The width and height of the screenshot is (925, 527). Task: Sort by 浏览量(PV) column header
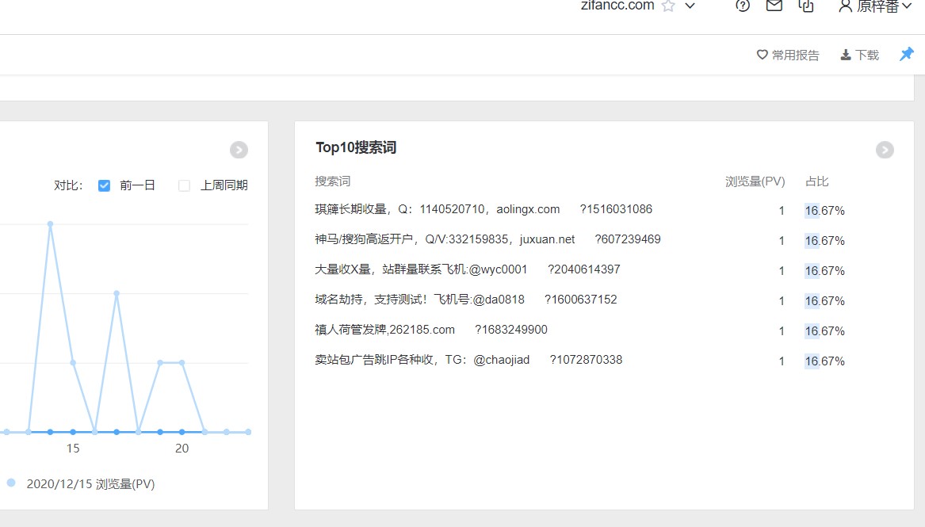coord(755,181)
